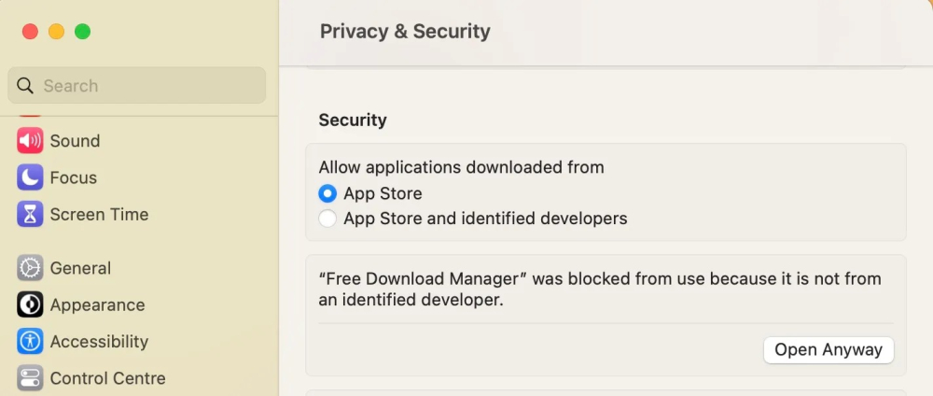Click the Focus moon icon
The height and width of the screenshot is (396, 933).
coord(31,177)
